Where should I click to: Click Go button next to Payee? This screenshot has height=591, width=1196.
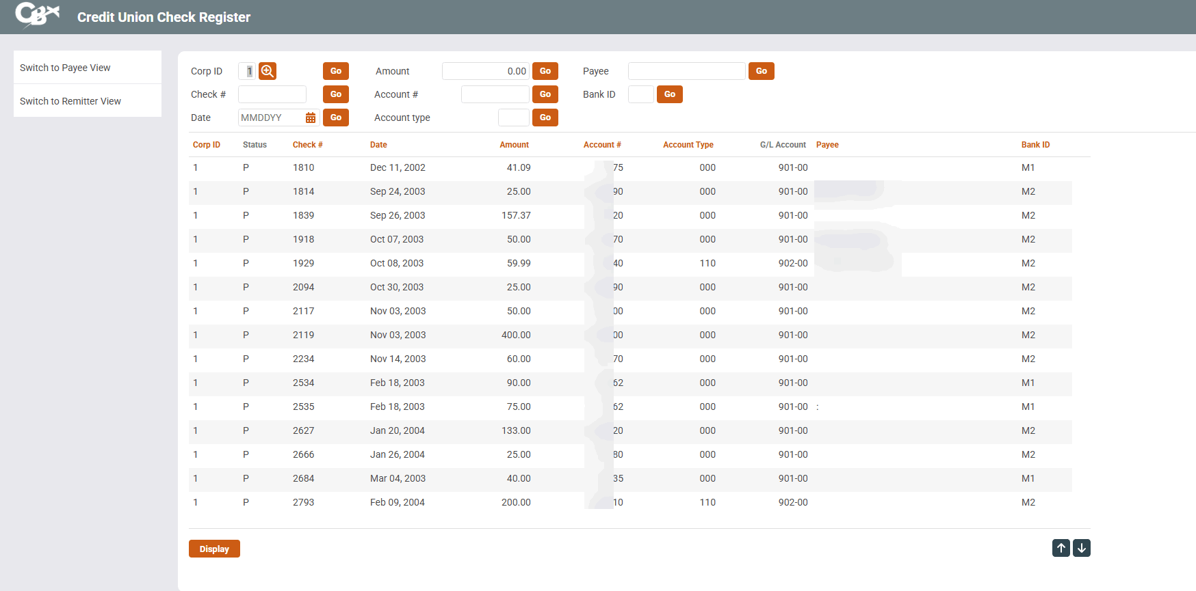[762, 71]
